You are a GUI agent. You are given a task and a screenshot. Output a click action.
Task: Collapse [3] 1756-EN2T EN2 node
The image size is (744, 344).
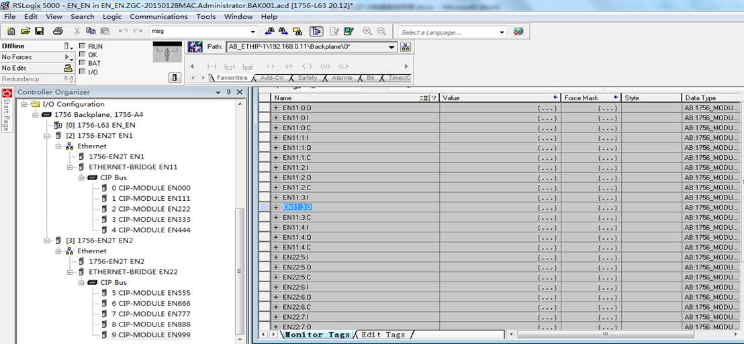tap(47, 240)
